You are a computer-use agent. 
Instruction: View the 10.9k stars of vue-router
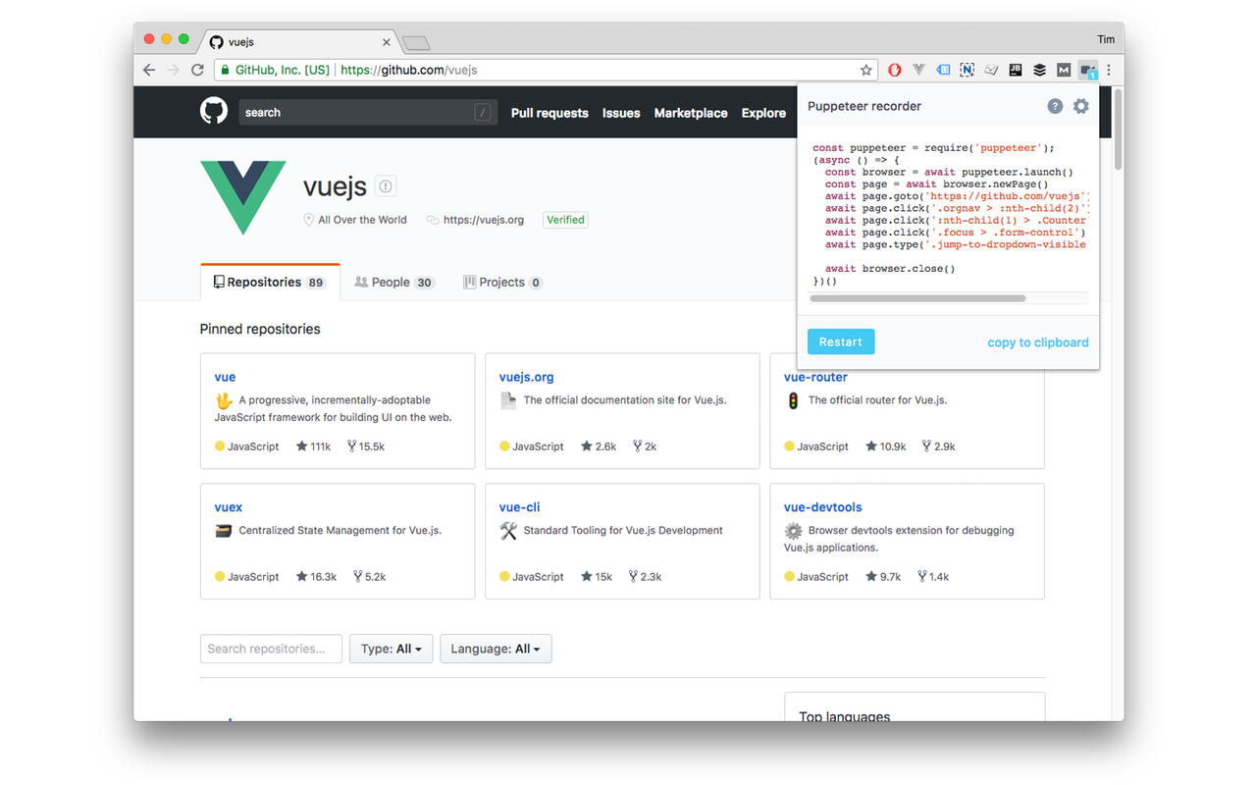point(886,446)
